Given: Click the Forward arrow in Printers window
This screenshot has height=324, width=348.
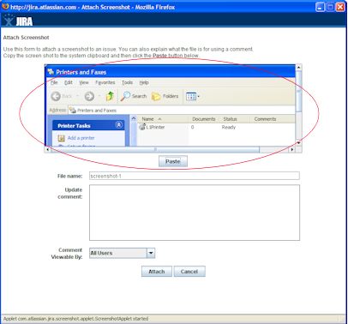Looking at the screenshot, I should click(x=89, y=96).
